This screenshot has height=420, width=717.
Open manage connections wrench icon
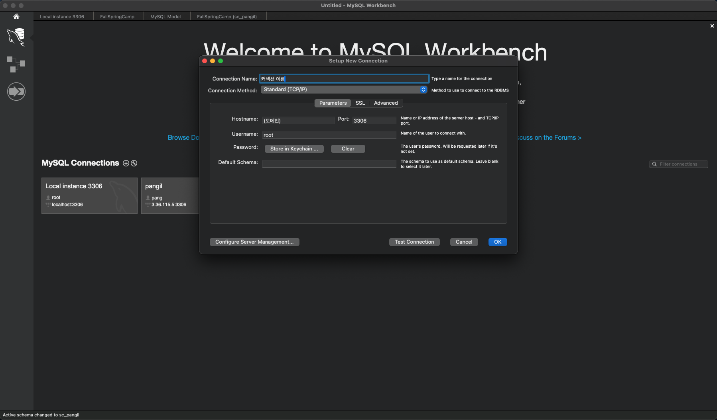pos(134,163)
